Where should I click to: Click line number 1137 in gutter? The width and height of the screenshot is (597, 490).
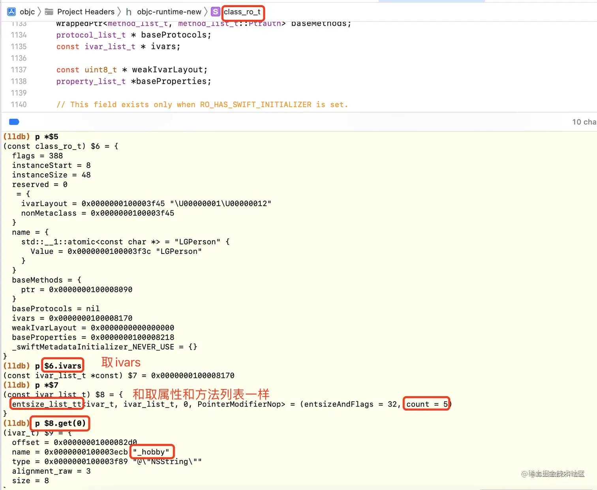[x=19, y=70]
